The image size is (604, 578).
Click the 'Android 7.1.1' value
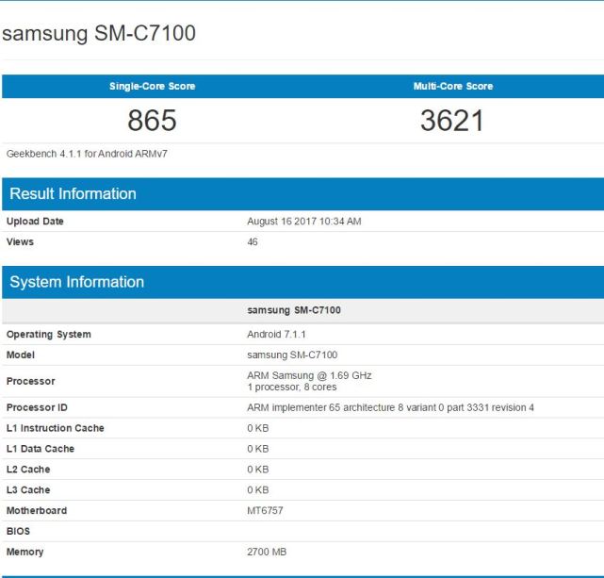pyautogui.click(x=277, y=334)
